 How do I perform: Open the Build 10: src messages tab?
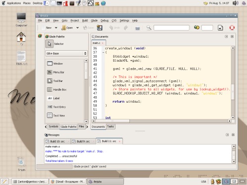pos(57,142)
